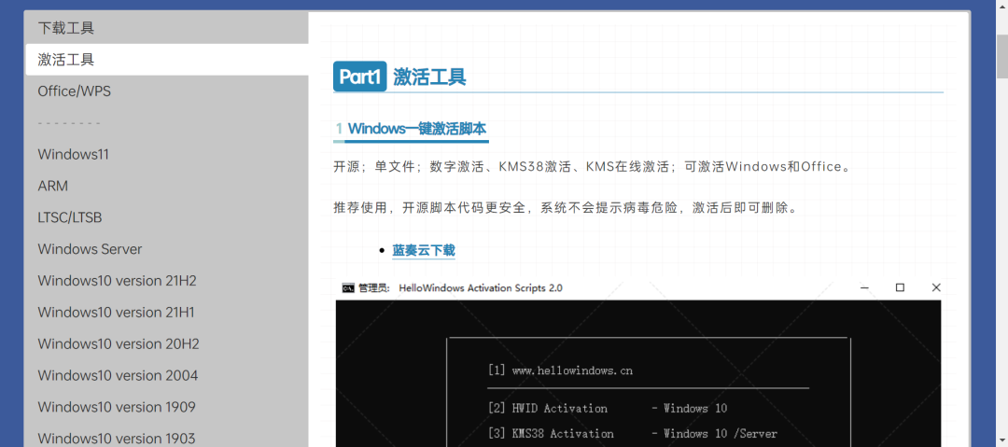This screenshot has height=447, width=1008.
Task: Open Windows10 version 1909
Action: (x=166, y=407)
